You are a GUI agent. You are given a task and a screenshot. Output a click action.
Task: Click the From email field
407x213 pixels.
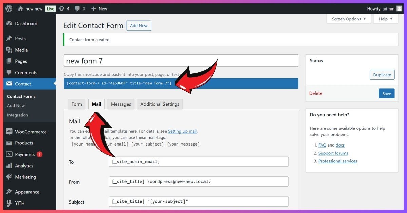[x=199, y=181]
